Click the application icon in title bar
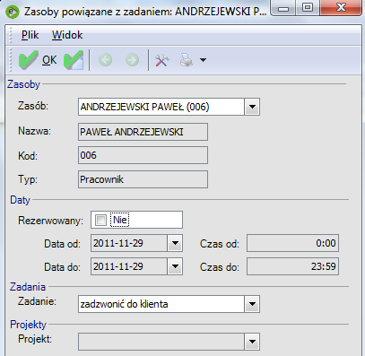This screenshot has width=365, height=356. [x=13, y=12]
